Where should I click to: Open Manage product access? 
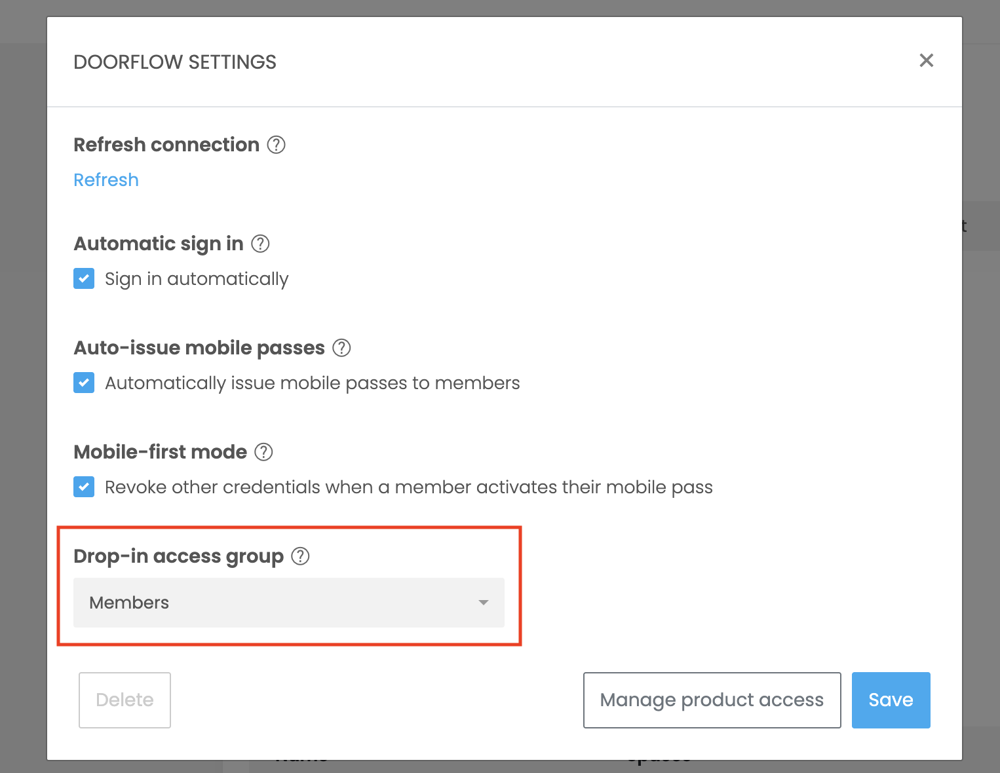712,700
